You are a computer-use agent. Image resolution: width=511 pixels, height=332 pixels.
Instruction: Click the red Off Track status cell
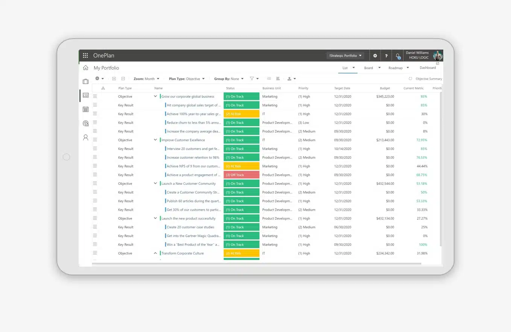[241, 175]
